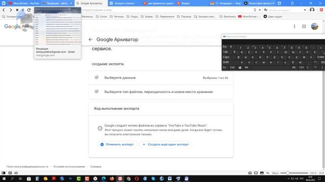325x182 pixels.
Task: Expand the Выберите данные step
Action: 161,77
